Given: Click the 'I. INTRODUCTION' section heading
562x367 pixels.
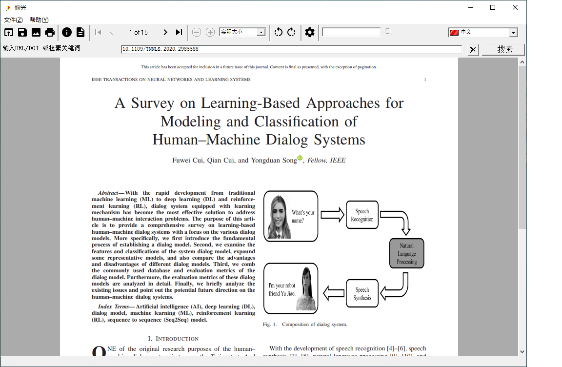Looking at the screenshot, I should point(173,339).
